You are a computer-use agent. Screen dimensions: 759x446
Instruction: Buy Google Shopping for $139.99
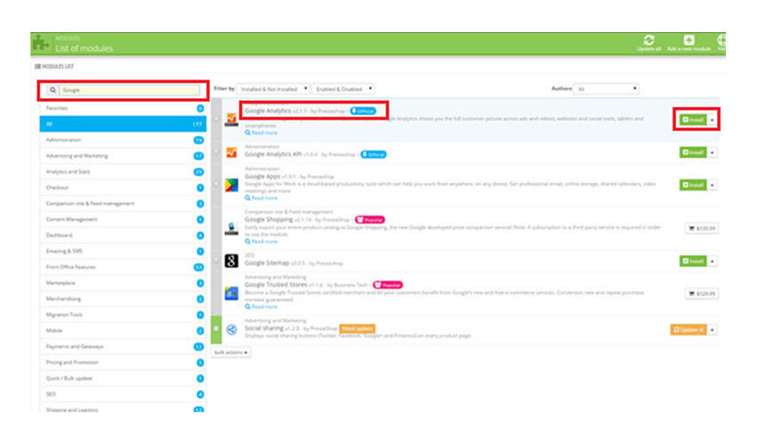pos(702,228)
